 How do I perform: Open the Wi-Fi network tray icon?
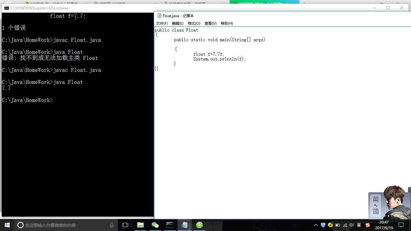point(345,225)
